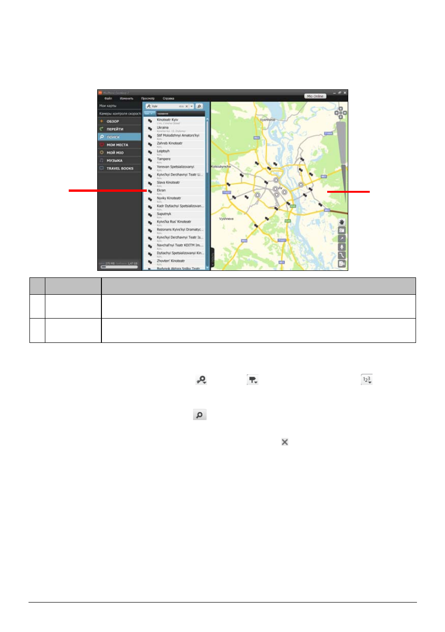Click the theatre icon beside Ukraina
Screen dimensions: 445x632
(150, 129)
